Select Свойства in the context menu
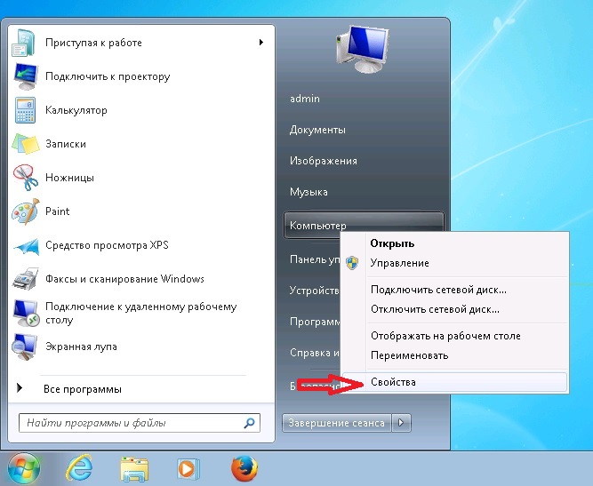593x486 pixels. [393, 382]
